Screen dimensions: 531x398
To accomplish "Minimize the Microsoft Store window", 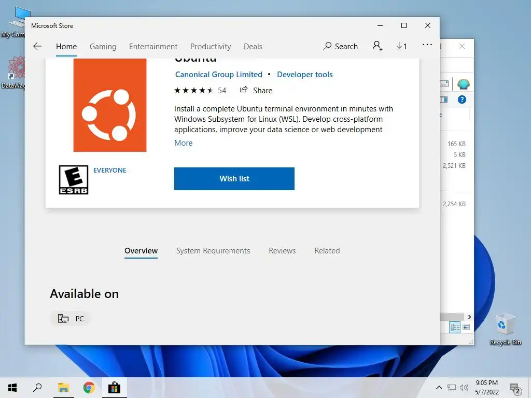I will [380, 25].
